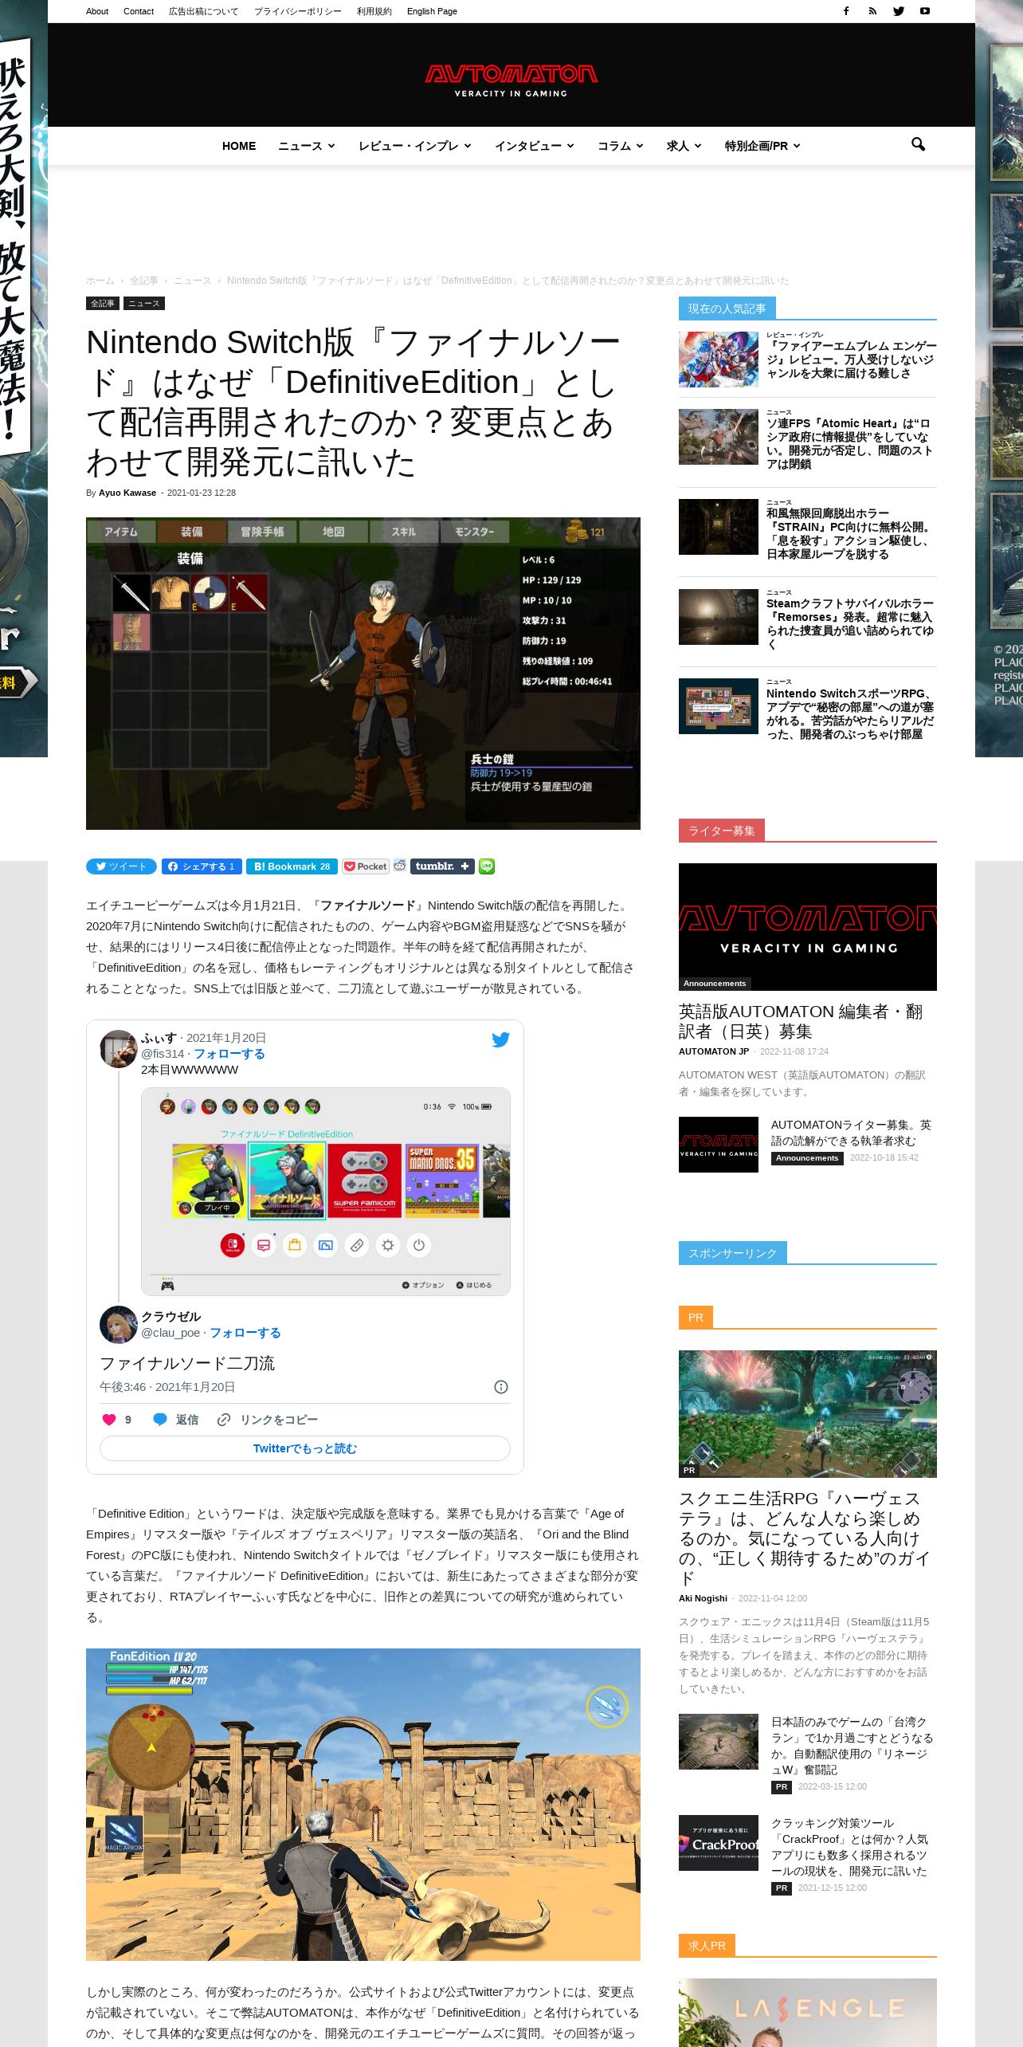Open 利用規約 in the top bar
This screenshot has height=2047, width=1023.
click(374, 11)
